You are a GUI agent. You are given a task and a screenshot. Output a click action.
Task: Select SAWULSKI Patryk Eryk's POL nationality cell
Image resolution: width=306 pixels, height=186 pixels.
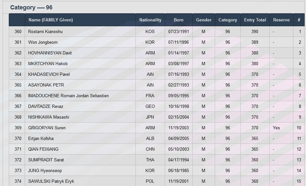coord(150,181)
